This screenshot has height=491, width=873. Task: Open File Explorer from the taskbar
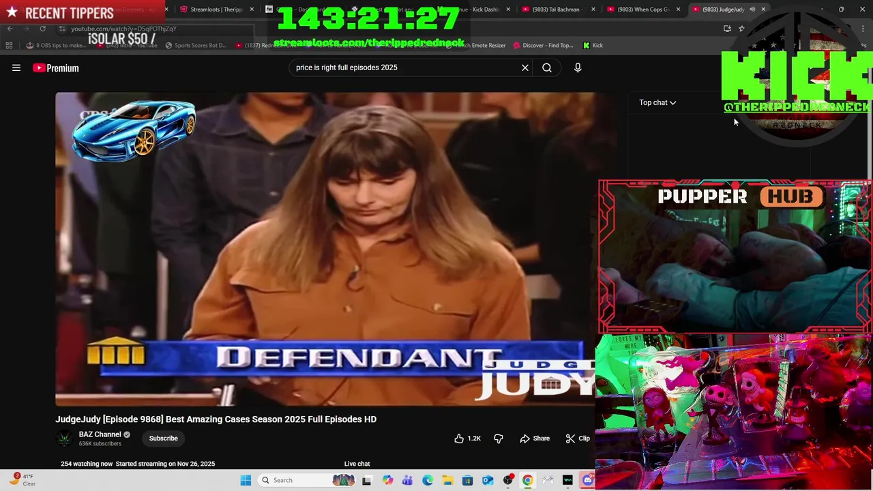click(x=447, y=480)
